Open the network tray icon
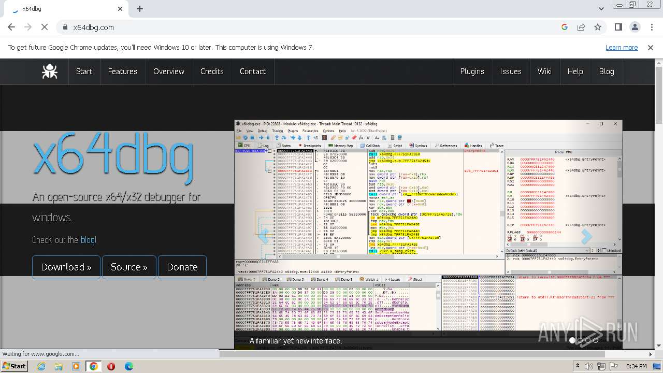This screenshot has width=663, height=373. pos(602,366)
